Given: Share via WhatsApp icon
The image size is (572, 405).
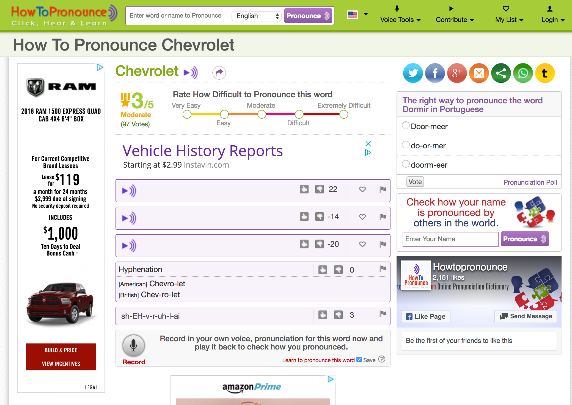Looking at the screenshot, I should [523, 73].
